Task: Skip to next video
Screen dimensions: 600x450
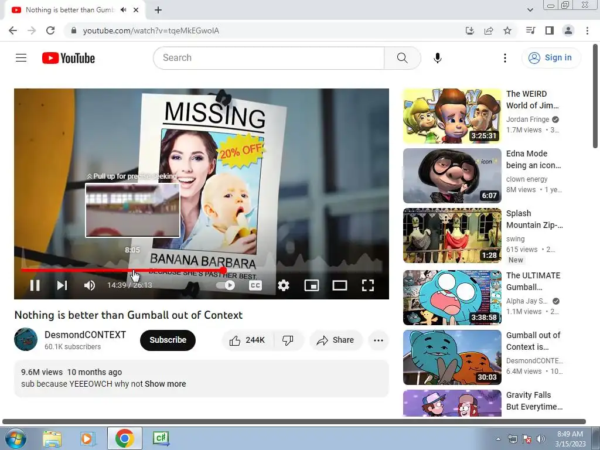Action: tap(62, 285)
